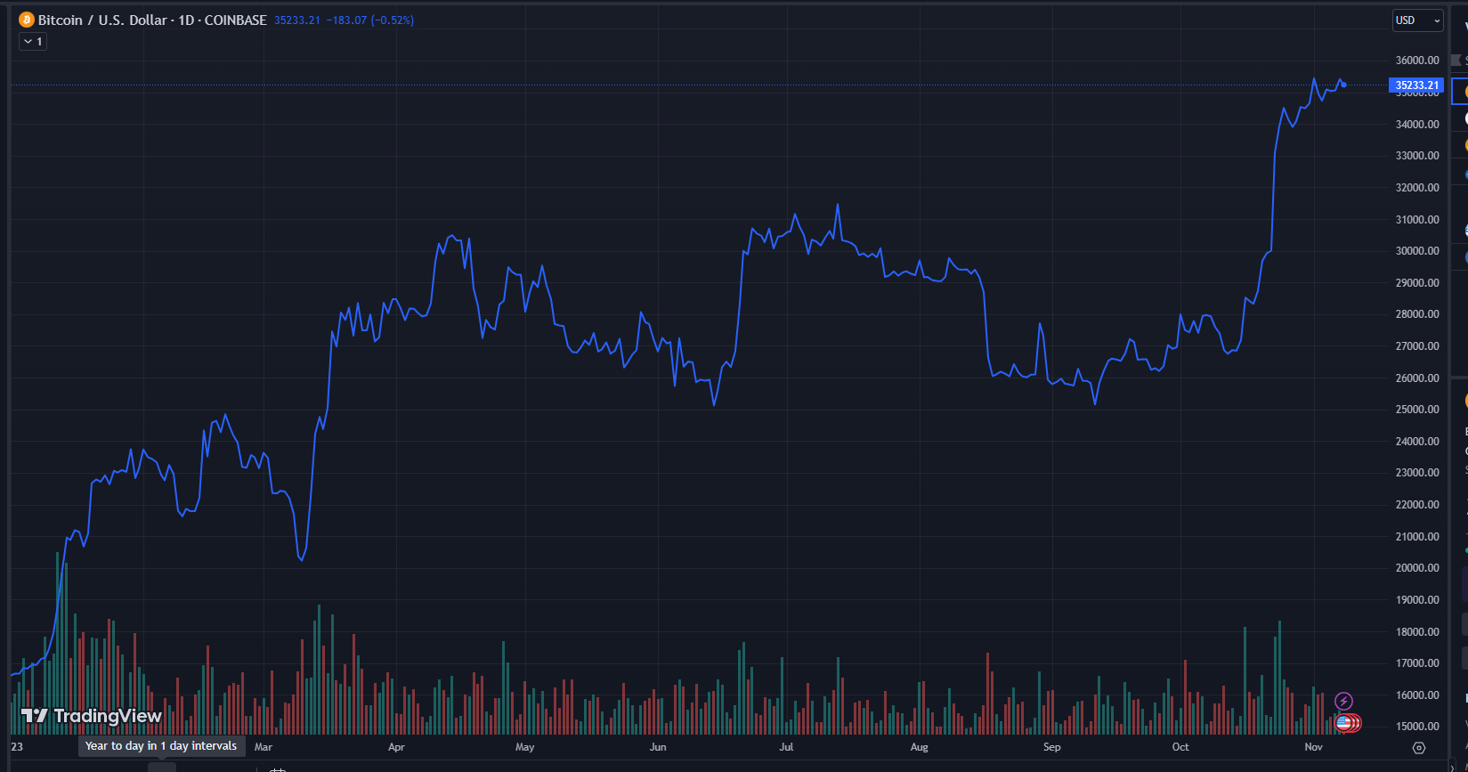
Task: Click the 30000.00 price scale label
Action: [x=1417, y=251]
